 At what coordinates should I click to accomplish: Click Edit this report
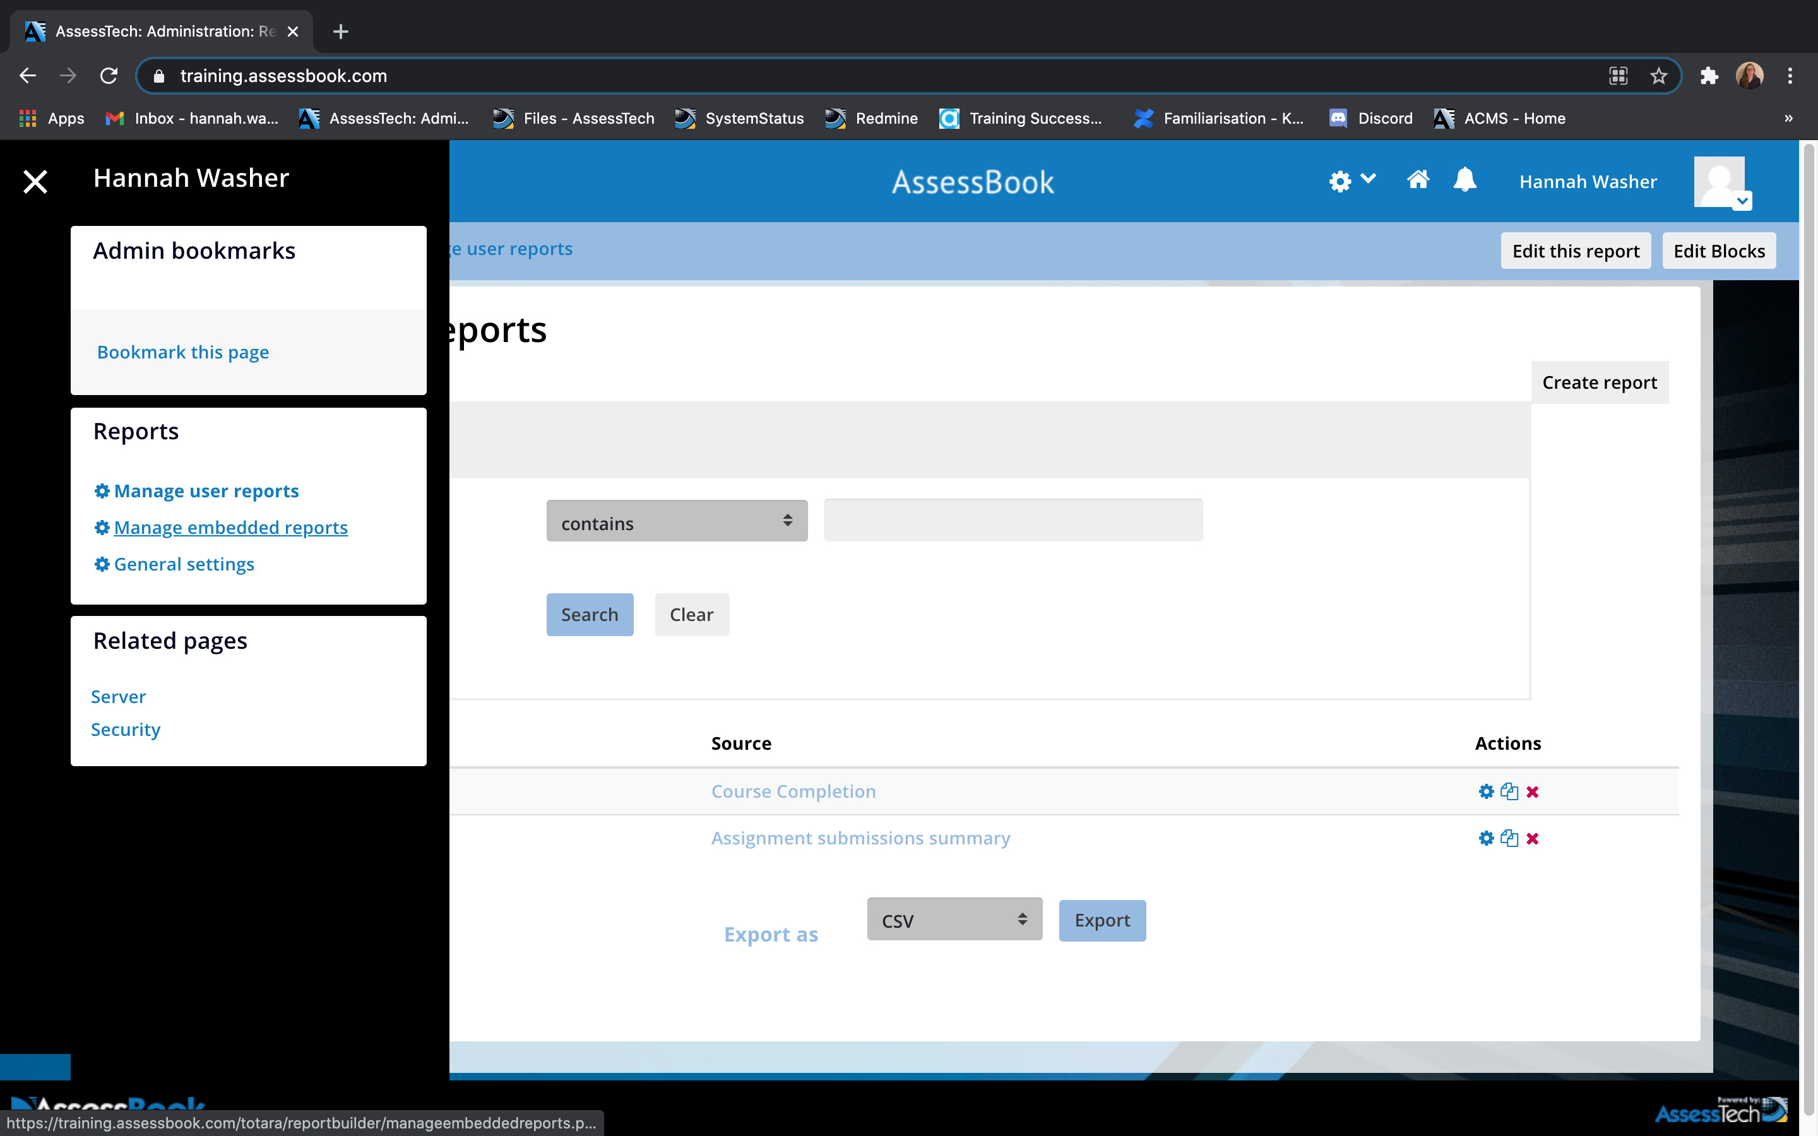[x=1576, y=251]
